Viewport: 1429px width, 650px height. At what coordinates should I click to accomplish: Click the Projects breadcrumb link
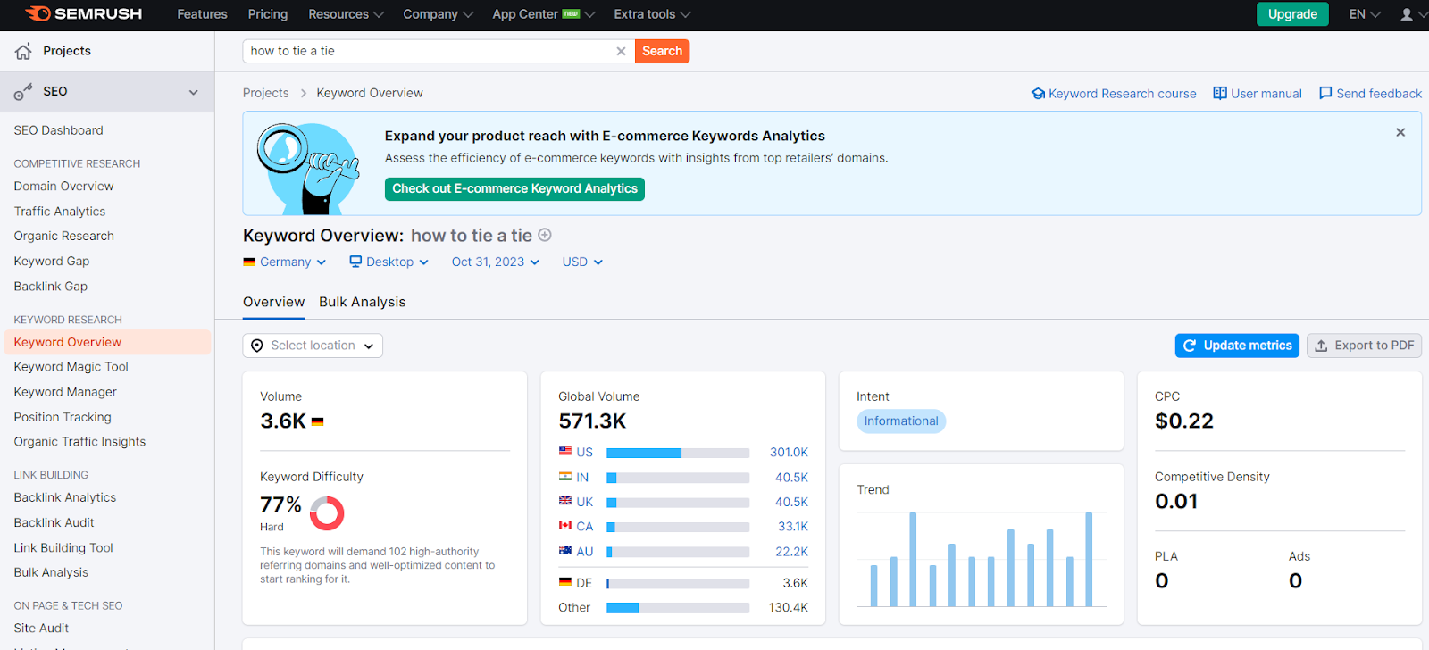point(266,93)
